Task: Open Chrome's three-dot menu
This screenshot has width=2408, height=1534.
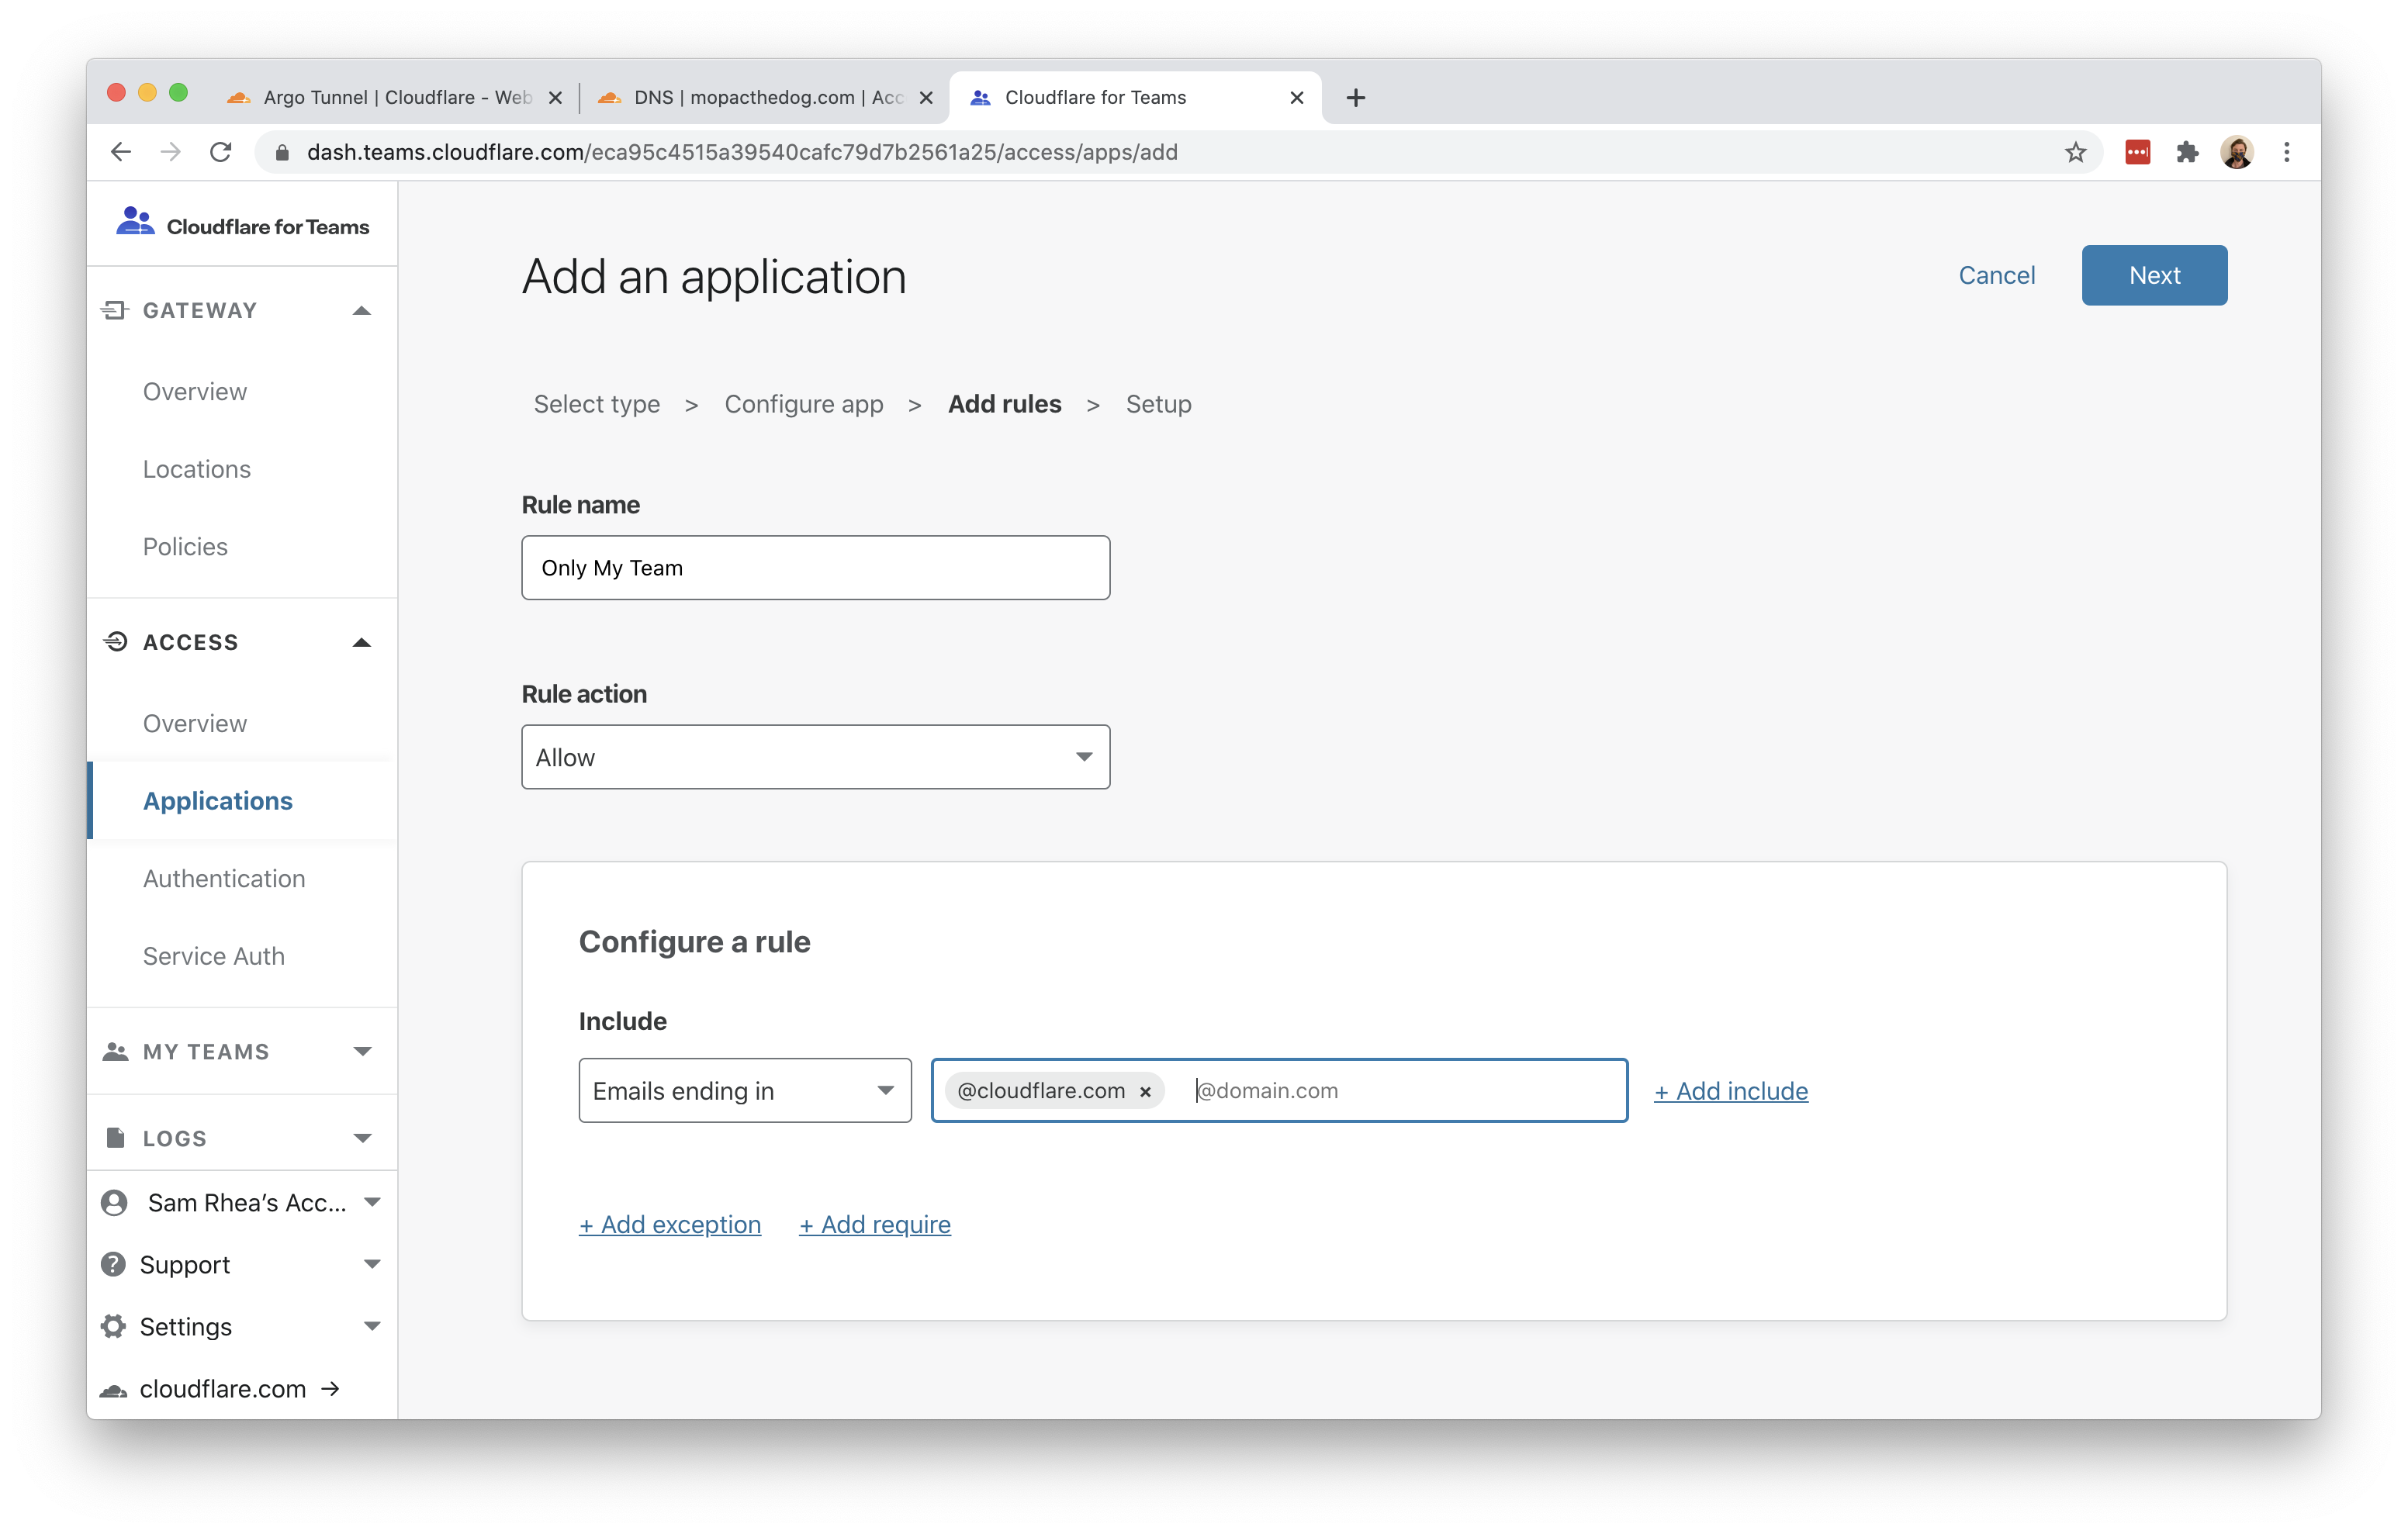Action: point(2286,152)
